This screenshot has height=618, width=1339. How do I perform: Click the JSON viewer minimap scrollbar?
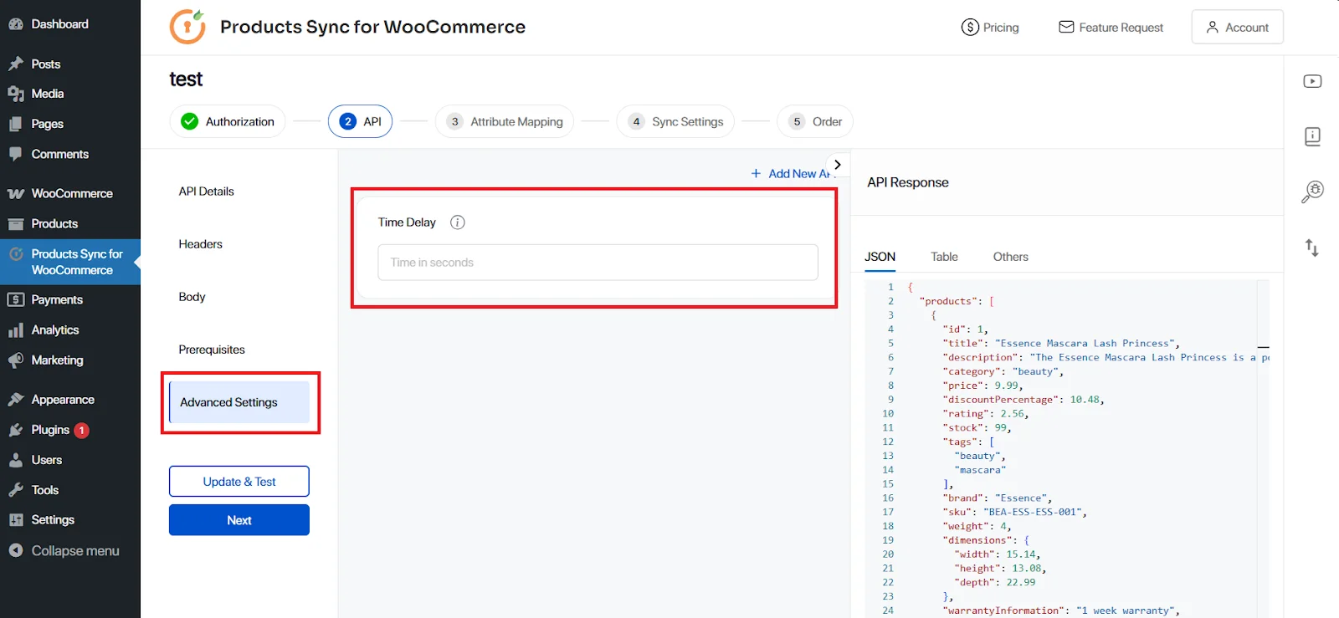[1263, 448]
